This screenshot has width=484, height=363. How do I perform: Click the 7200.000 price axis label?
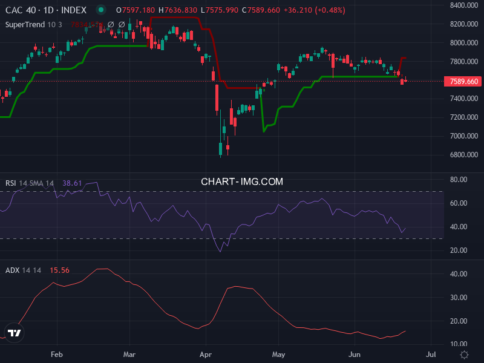[464, 117]
